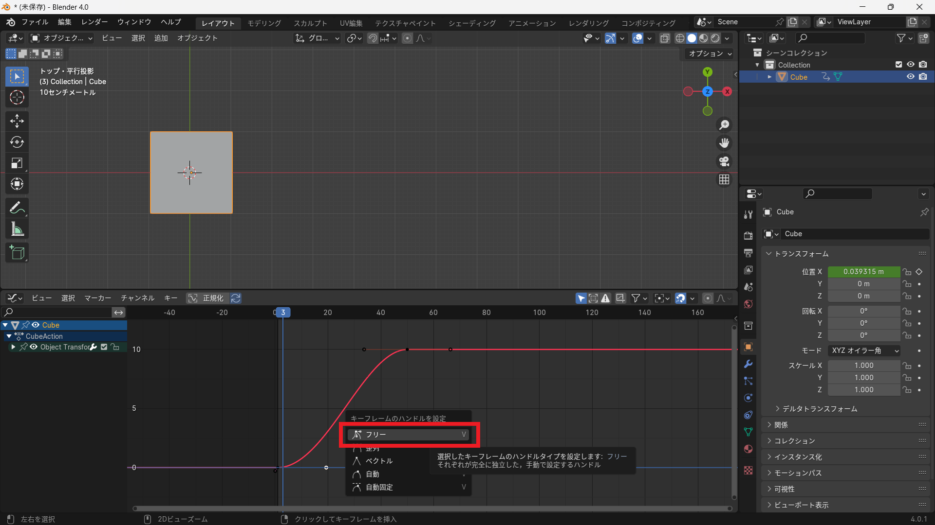Select the Rotate tool icon

(x=17, y=142)
